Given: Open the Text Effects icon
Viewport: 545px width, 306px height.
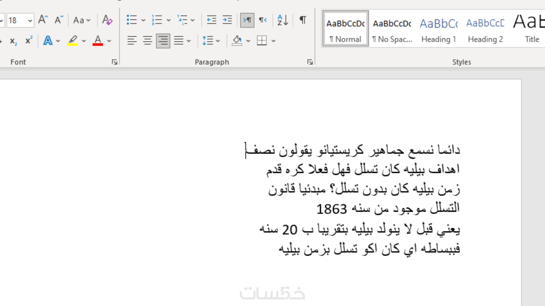Looking at the screenshot, I should click(48, 41).
